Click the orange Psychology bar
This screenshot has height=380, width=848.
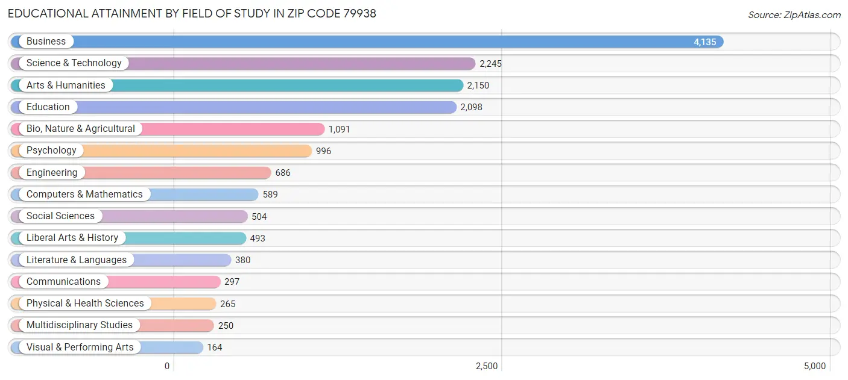(x=162, y=151)
